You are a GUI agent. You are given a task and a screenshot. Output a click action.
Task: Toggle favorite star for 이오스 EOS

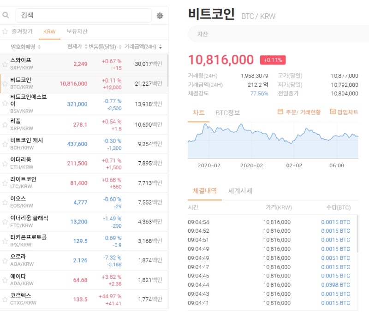(x=5, y=202)
